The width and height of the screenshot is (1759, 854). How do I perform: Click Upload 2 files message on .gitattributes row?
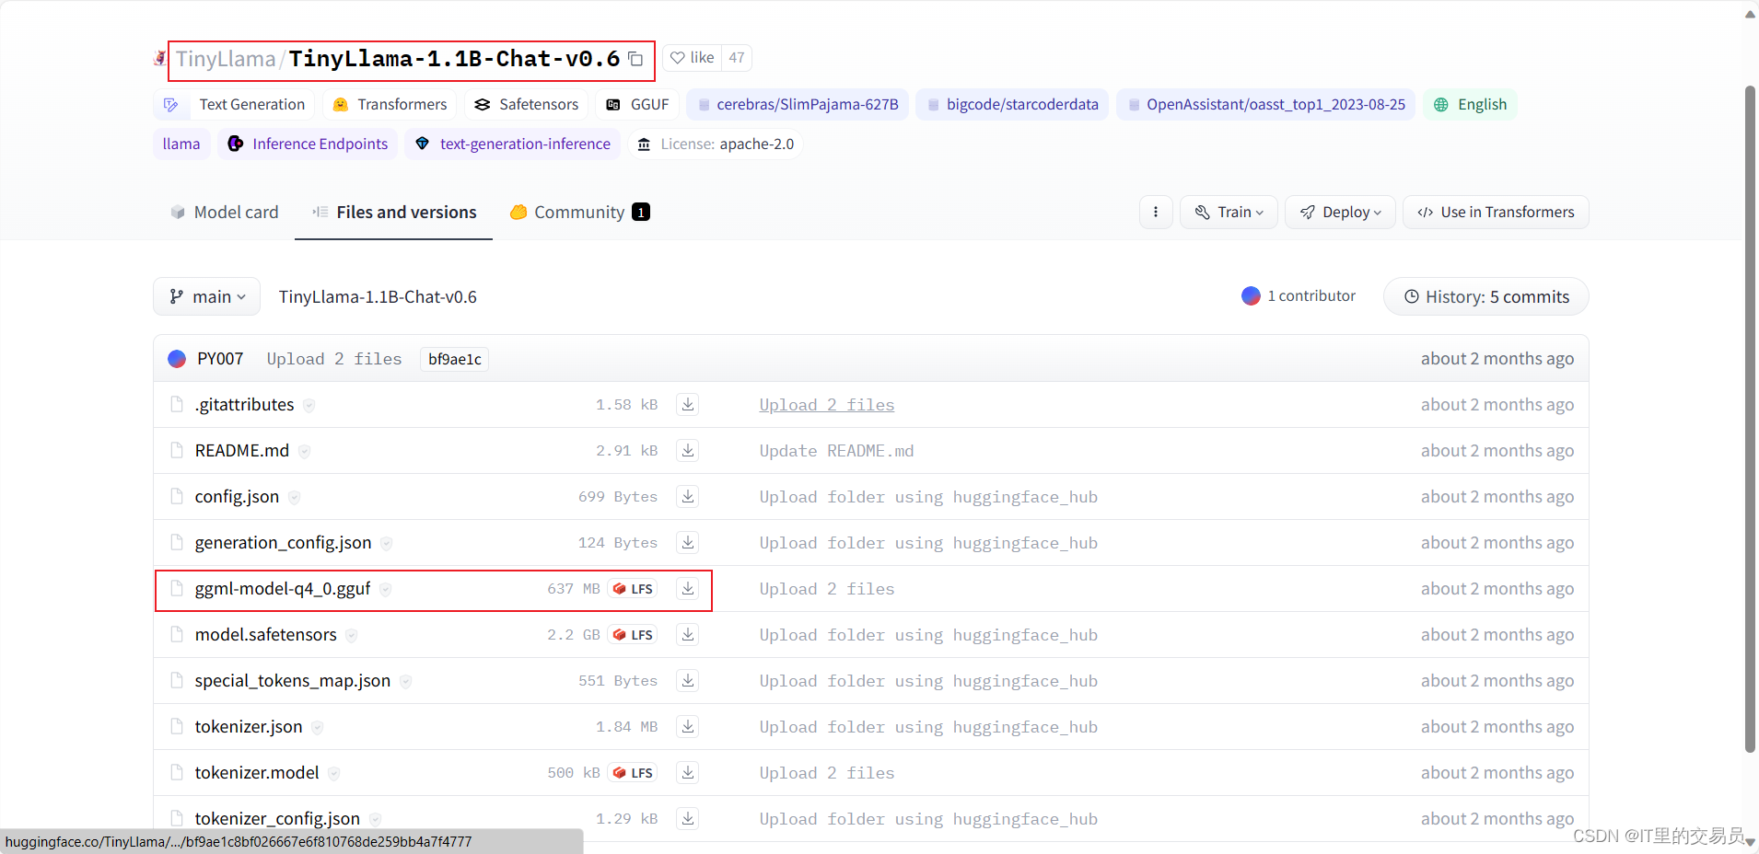[827, 405]
